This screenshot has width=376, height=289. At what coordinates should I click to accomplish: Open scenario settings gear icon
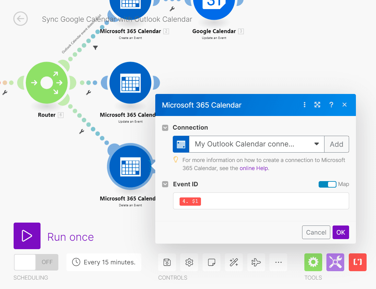189,262
